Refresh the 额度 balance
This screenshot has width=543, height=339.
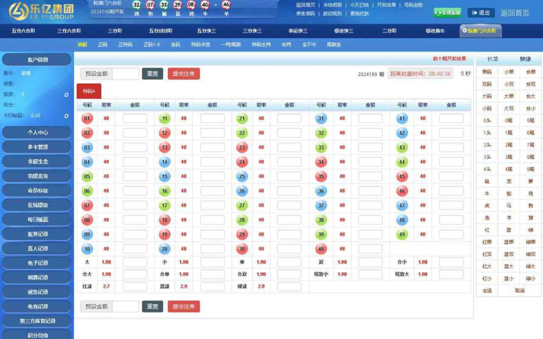(67, 95)
